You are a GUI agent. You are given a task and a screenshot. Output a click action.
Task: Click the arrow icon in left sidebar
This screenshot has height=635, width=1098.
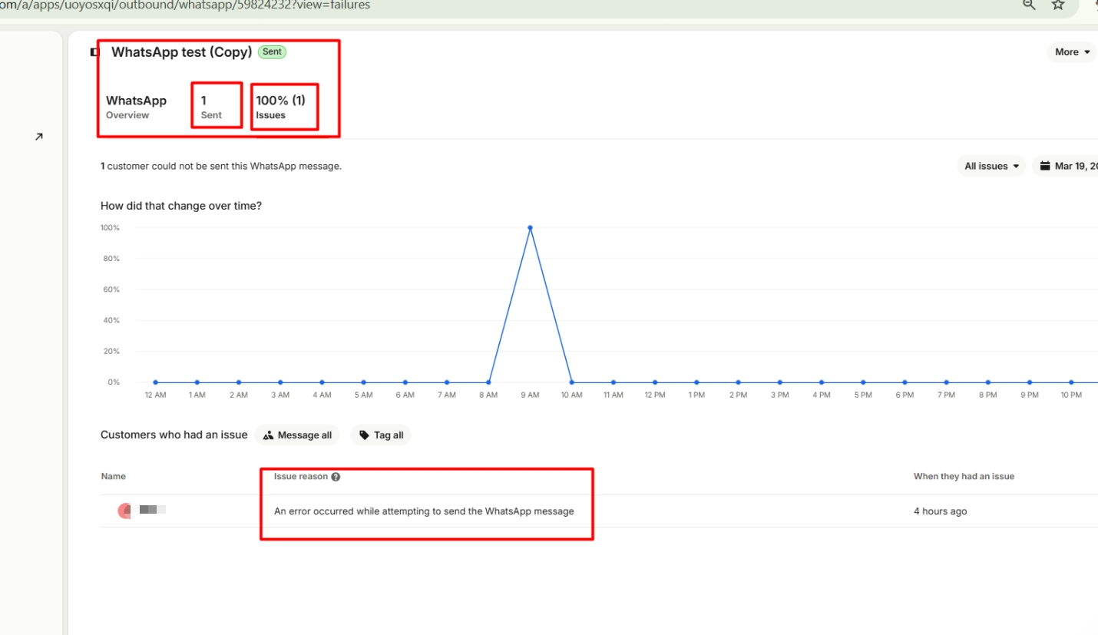(x=39, y=137)
